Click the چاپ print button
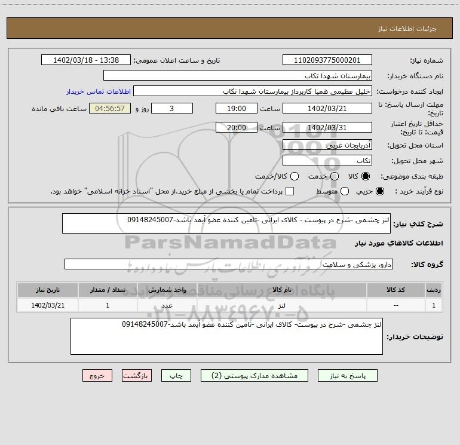Viewport: 460px width, 445px height. tap(176, 376)
